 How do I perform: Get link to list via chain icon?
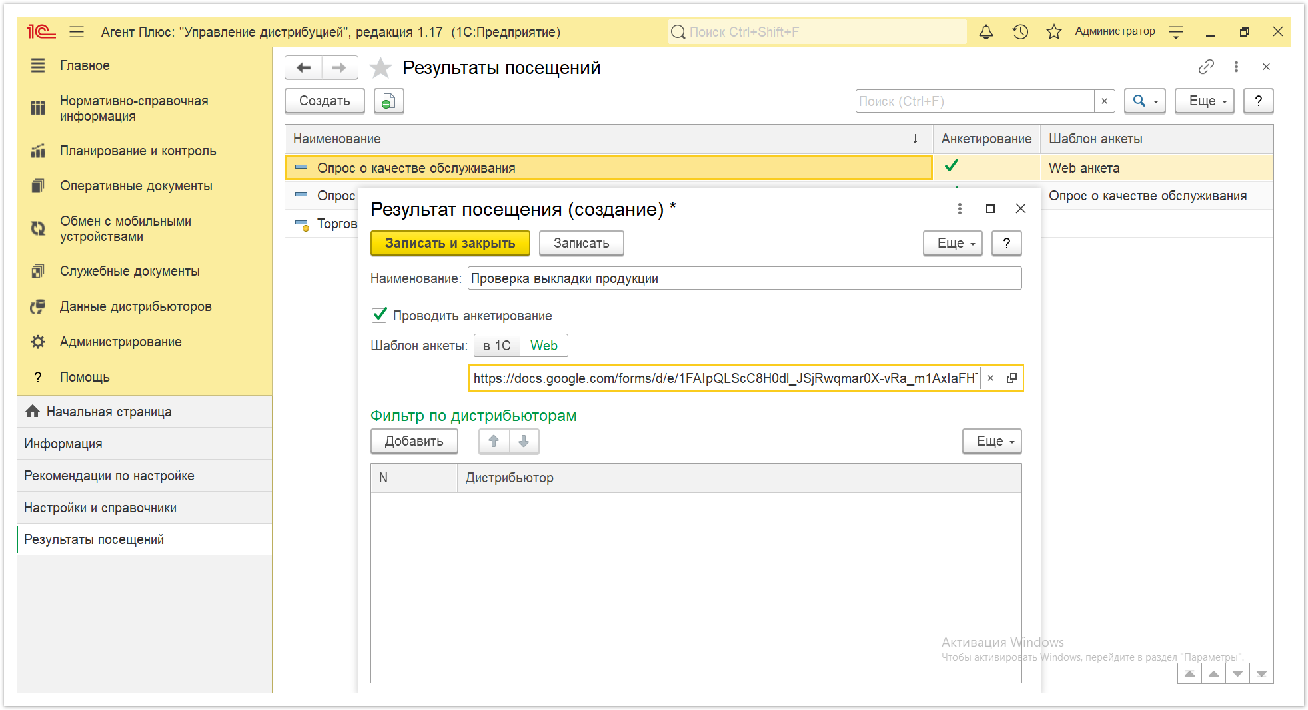click(x=1206, y=67)
